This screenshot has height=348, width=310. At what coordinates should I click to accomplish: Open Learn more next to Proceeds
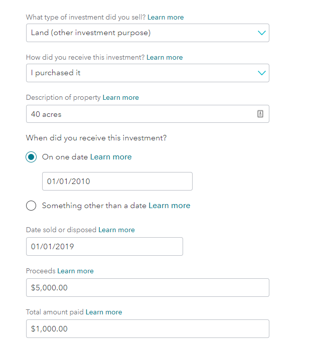click(x=76, y=271)
